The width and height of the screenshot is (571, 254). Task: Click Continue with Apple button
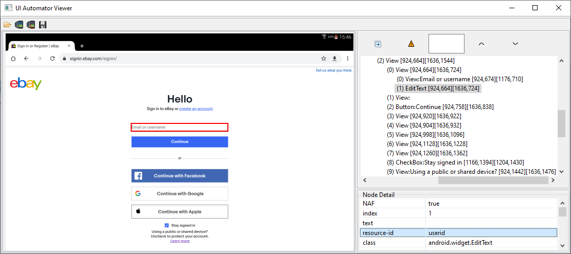point(180,211)
